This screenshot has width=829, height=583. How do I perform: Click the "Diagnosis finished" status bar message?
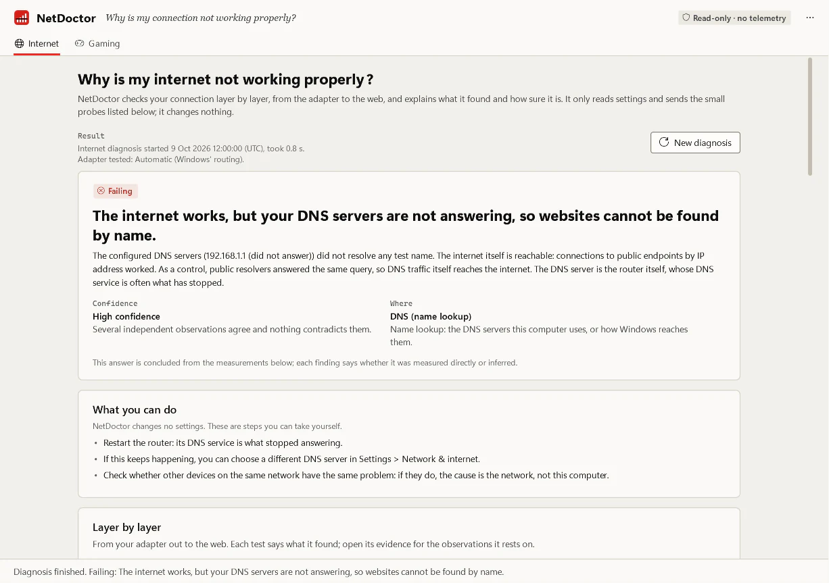tap(259, 572)
